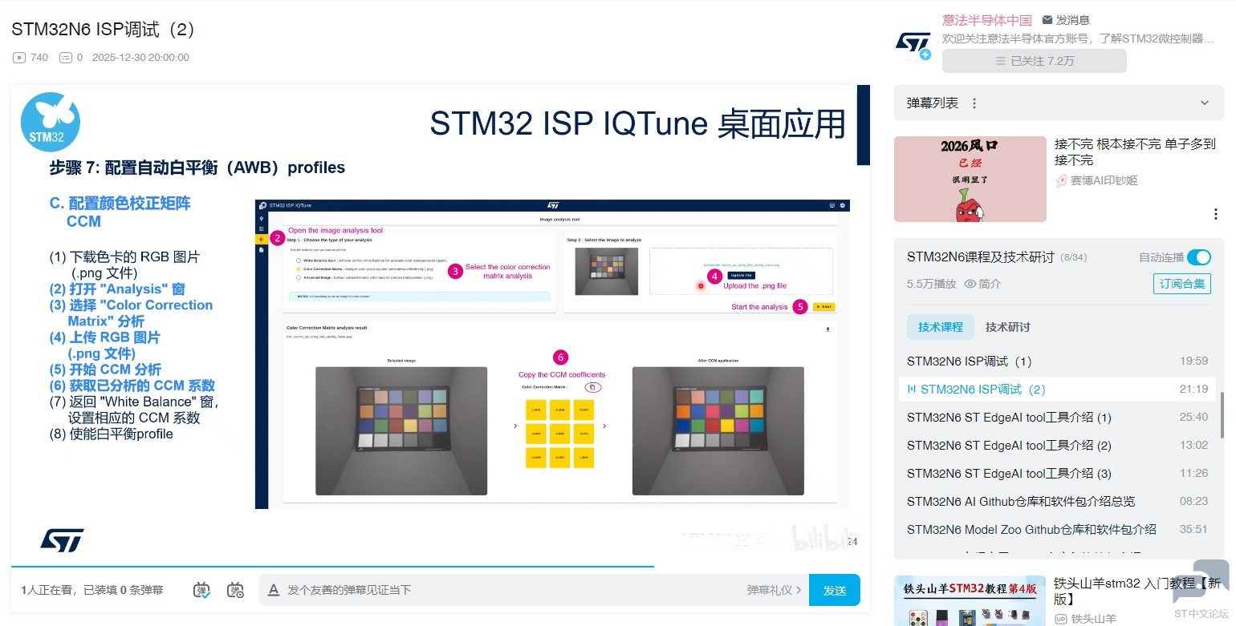Open the 已关注 7.2万 follow menu
Viewport: 1236px width, 626px height.
tap(1035, 61)
